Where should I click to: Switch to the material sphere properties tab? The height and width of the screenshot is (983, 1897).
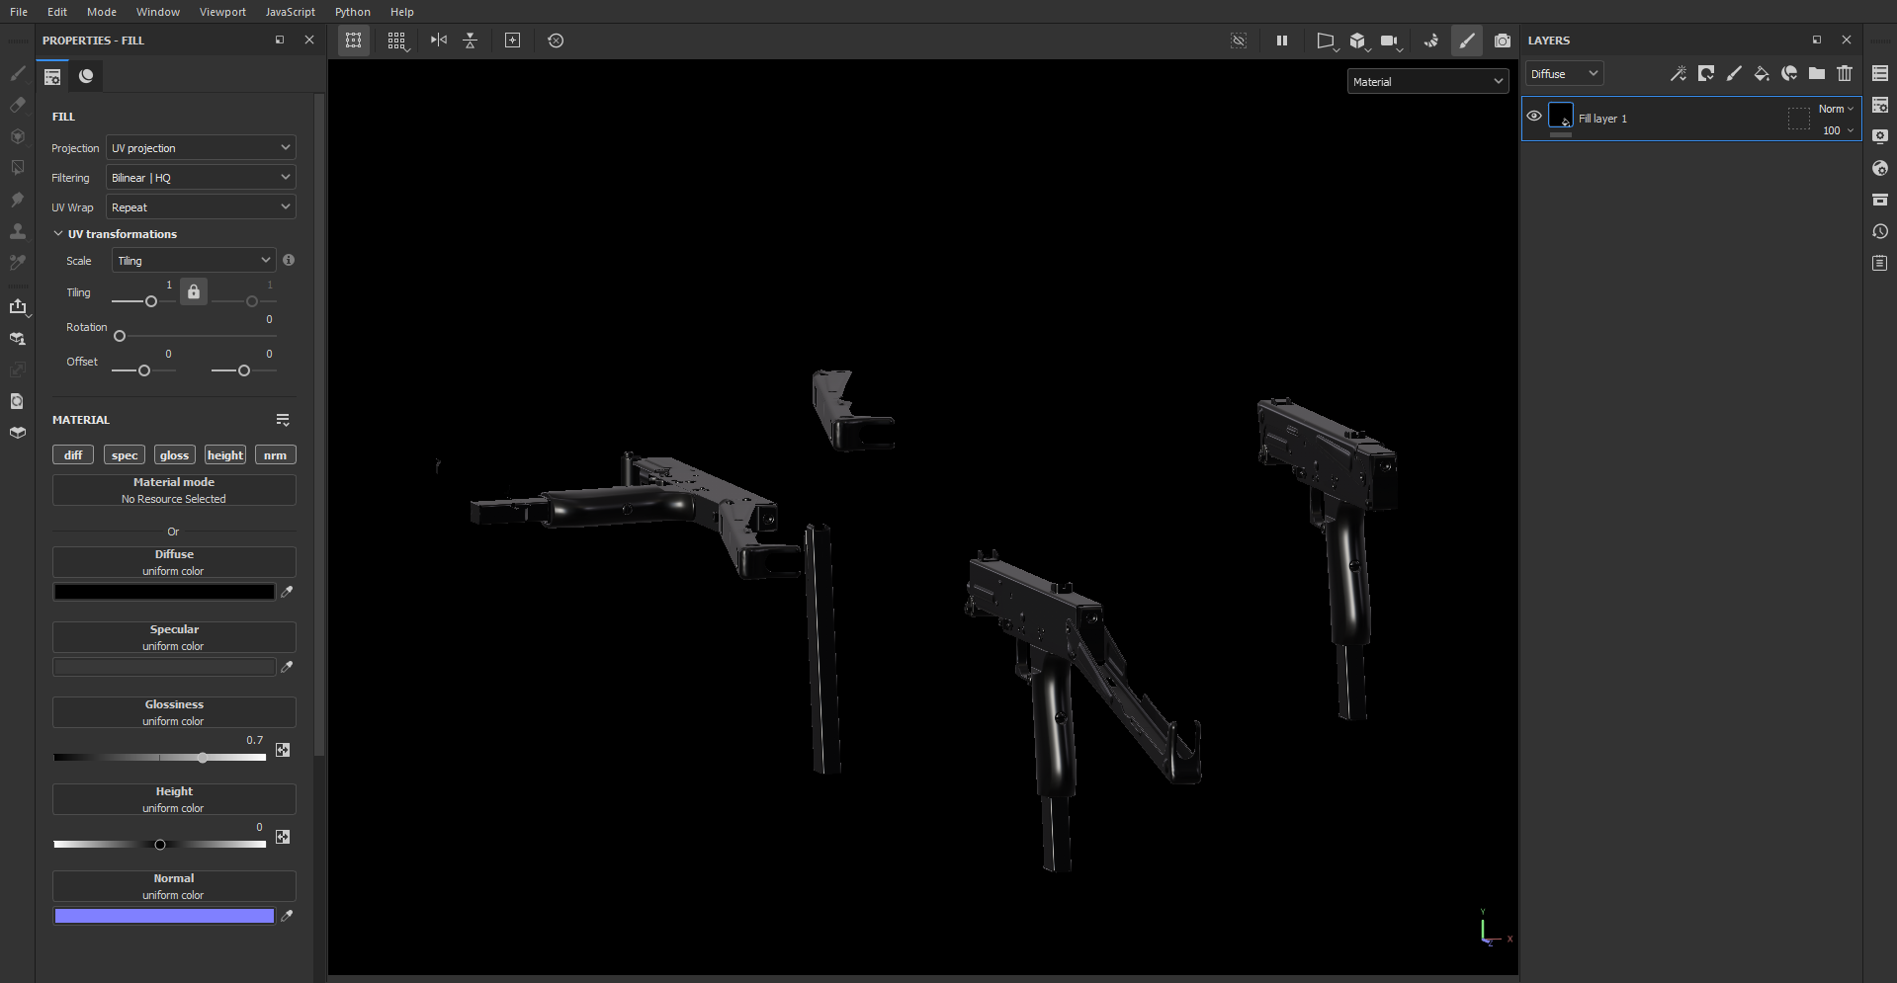86,76
